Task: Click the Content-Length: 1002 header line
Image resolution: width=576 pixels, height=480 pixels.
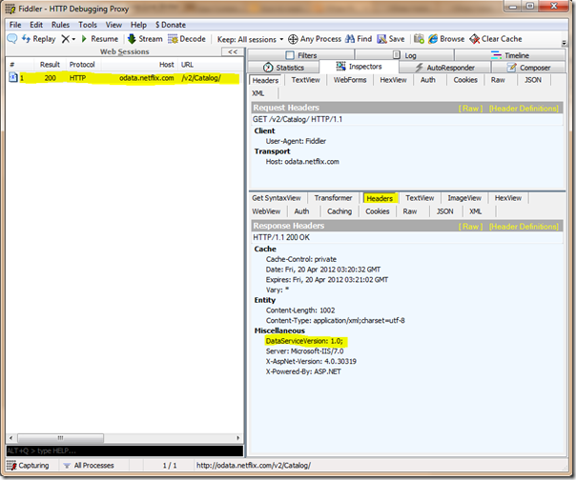Action: click(x=300, y=310)
